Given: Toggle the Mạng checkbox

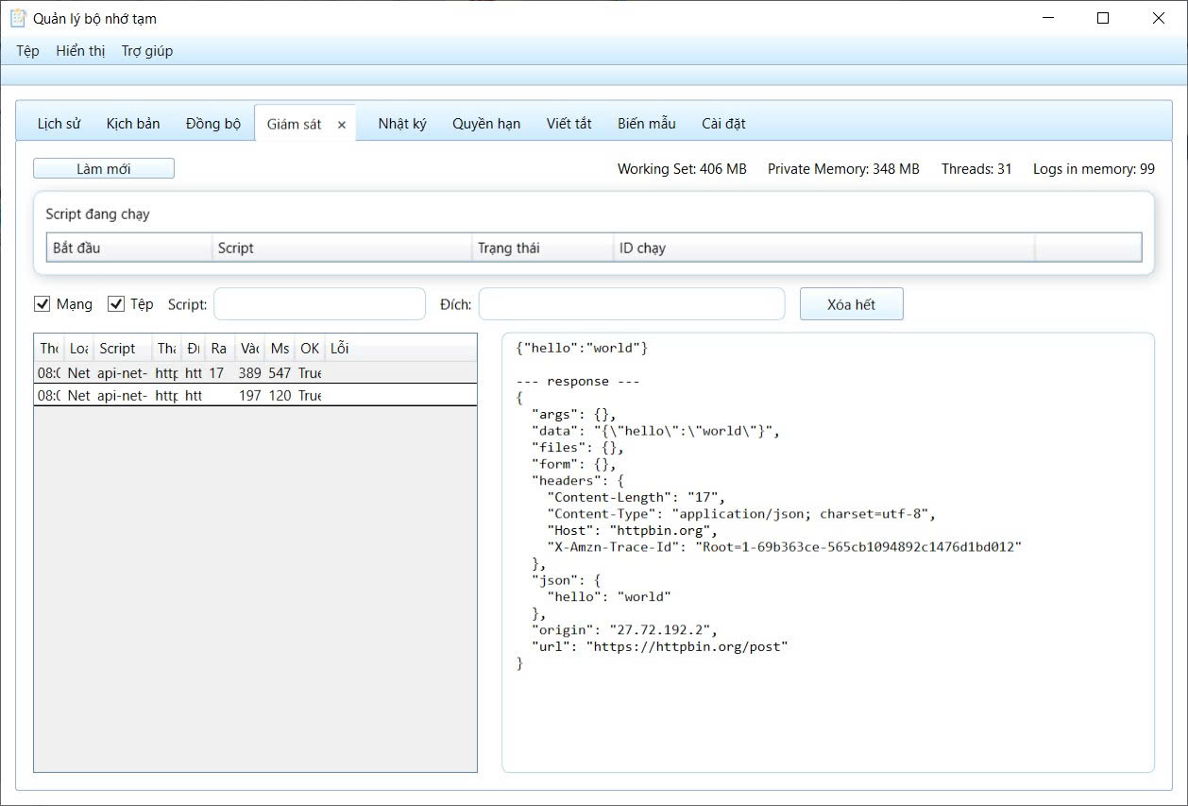Looking at the screenshot, I should coord(42,304).
